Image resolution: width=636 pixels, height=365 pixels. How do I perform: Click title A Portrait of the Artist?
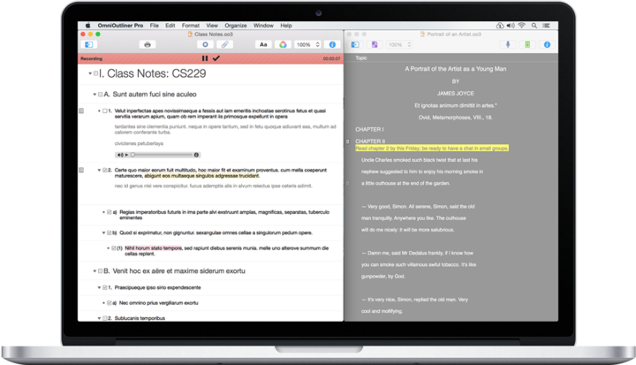pyautogui.click(x=456, y=69)
